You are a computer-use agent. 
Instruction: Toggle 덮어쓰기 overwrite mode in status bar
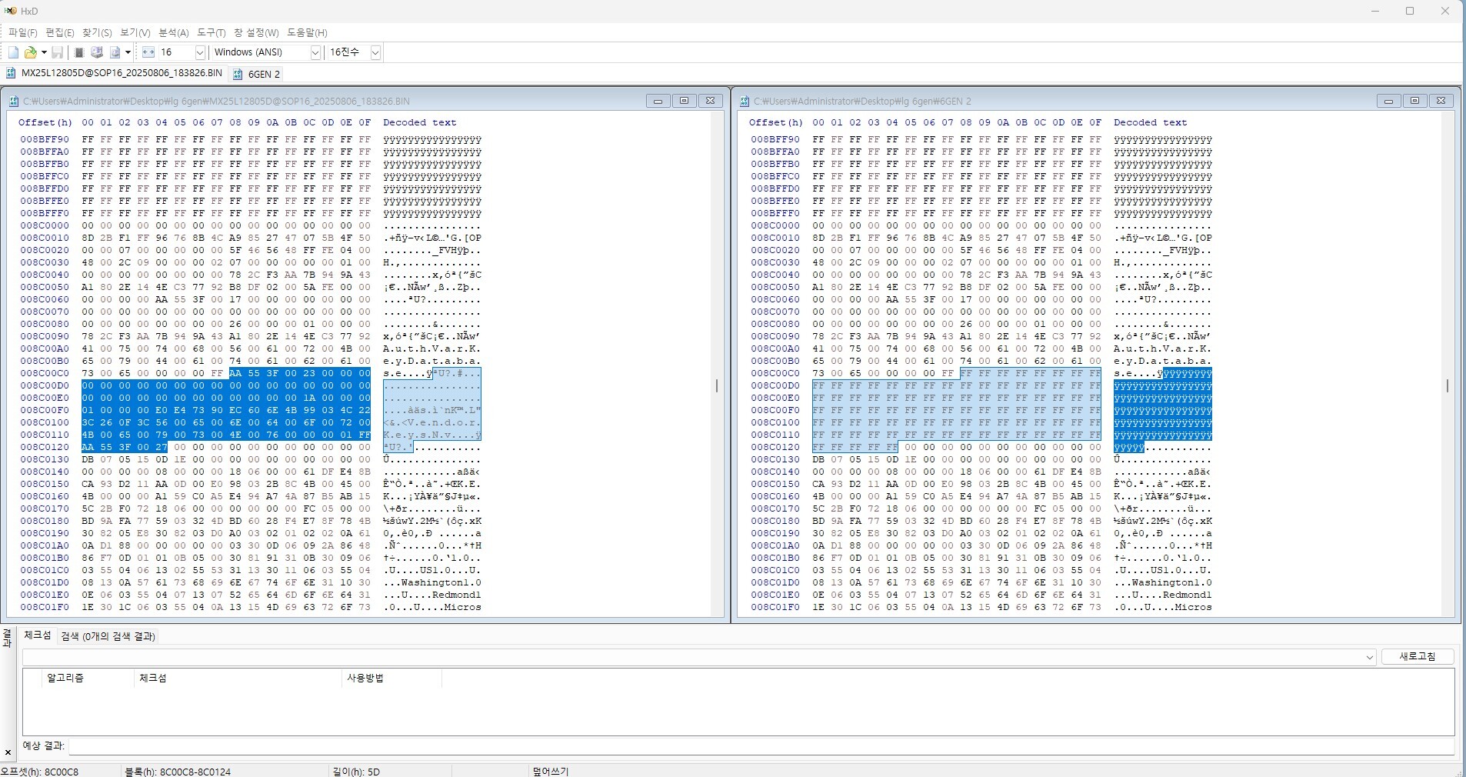(550, 771)
